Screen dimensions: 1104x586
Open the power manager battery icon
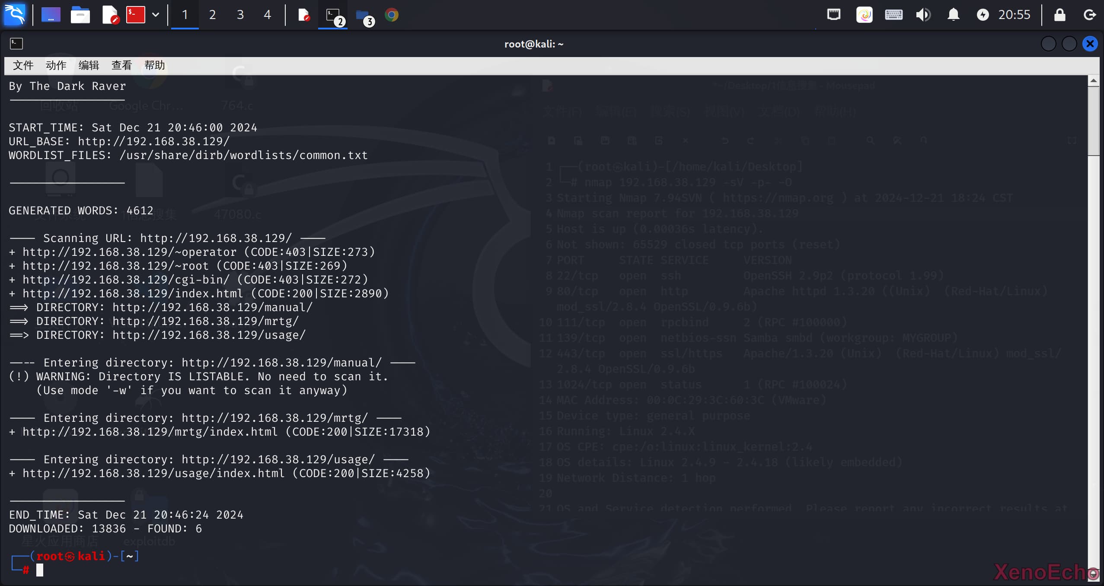tap(983, 15)
